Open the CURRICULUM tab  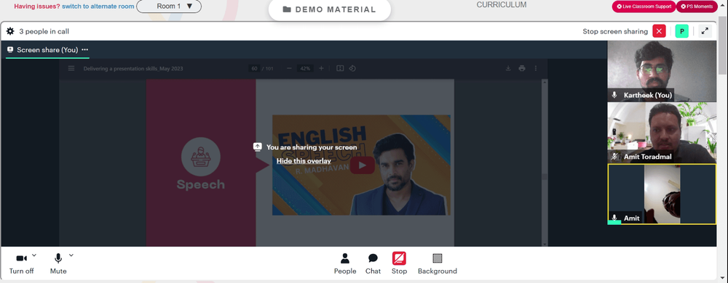(502, 5)
